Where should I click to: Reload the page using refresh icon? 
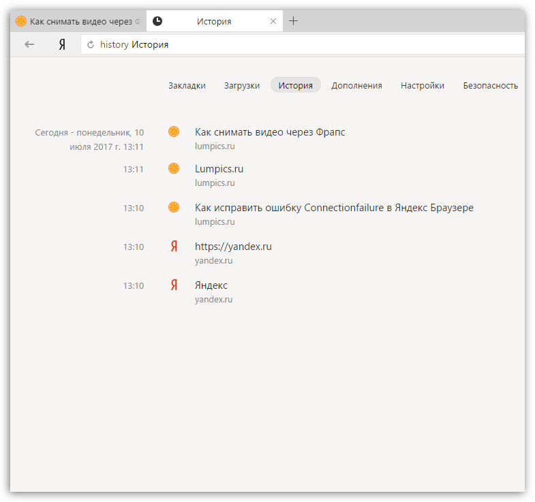pos(91,45)
